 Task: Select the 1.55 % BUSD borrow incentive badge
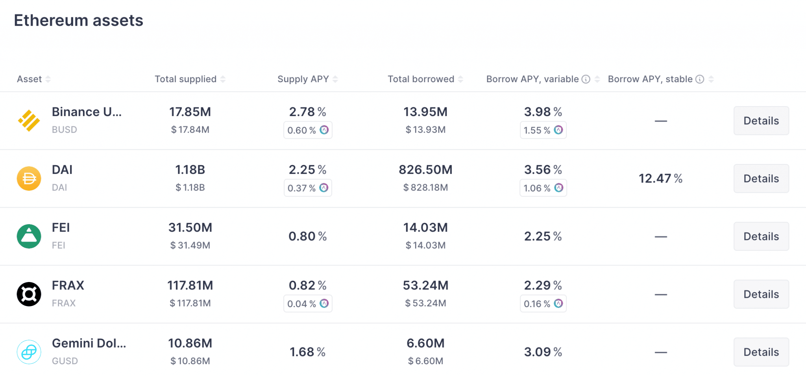coord(543,130)
